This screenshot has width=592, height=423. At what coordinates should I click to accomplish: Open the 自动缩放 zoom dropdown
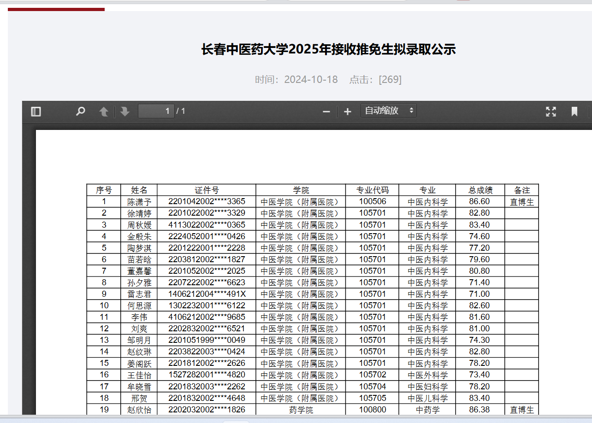[x=389, y=111]
